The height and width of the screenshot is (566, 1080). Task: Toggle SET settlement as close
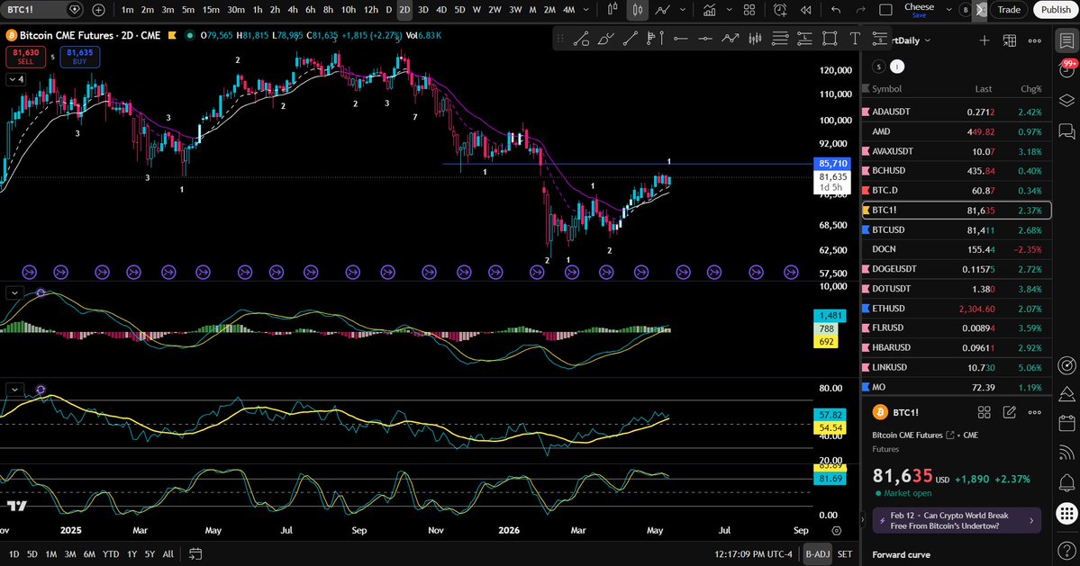[844, 553]
